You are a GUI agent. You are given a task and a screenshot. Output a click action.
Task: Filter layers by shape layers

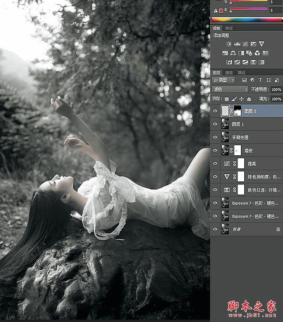click(268, 80)
